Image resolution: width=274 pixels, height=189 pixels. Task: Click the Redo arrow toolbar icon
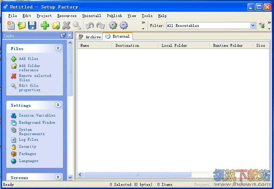coord(100,26)
